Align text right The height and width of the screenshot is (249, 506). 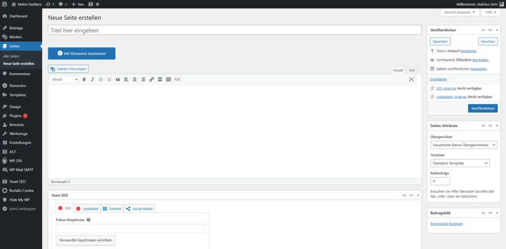point(143,80)
